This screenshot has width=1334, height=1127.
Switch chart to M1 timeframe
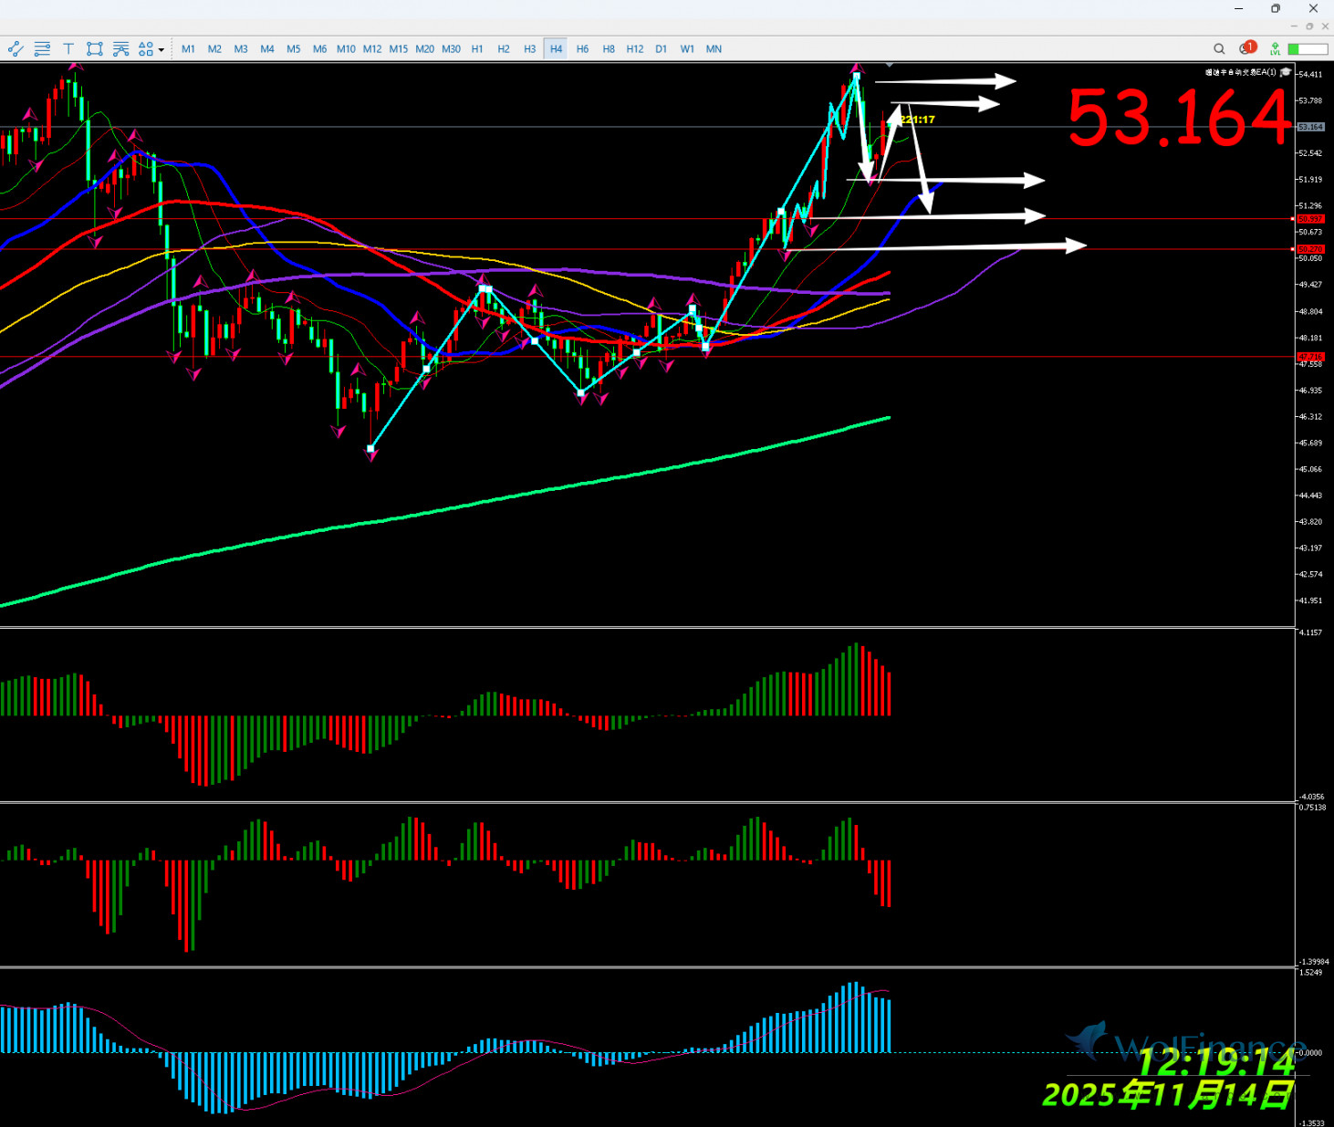click(188, 49)
